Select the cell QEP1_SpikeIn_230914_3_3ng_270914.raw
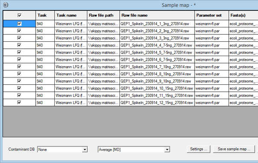The width and height of the screenshot is (258, 163). [x=157, y=38]
